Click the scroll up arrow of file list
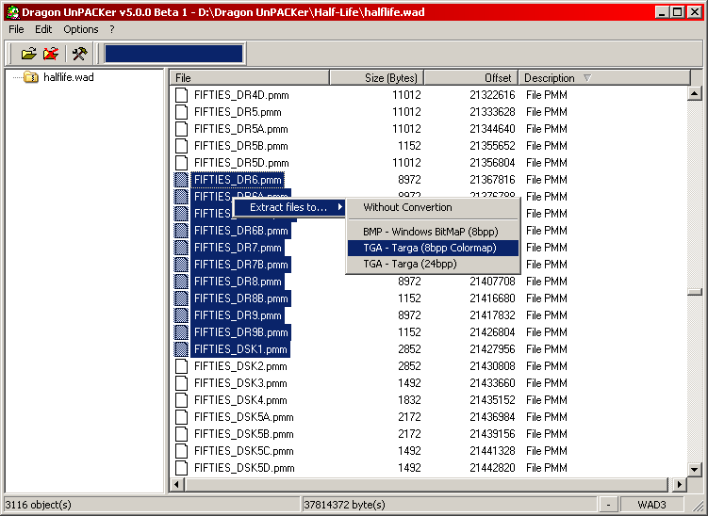This screenshot has width=708, height=516. [x=695, y=94]
